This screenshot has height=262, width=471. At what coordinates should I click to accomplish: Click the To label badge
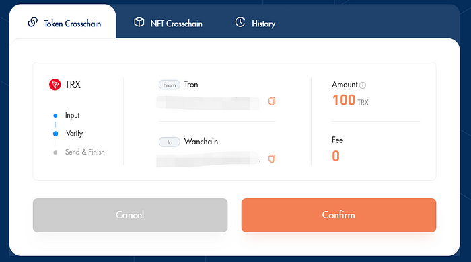170,142
